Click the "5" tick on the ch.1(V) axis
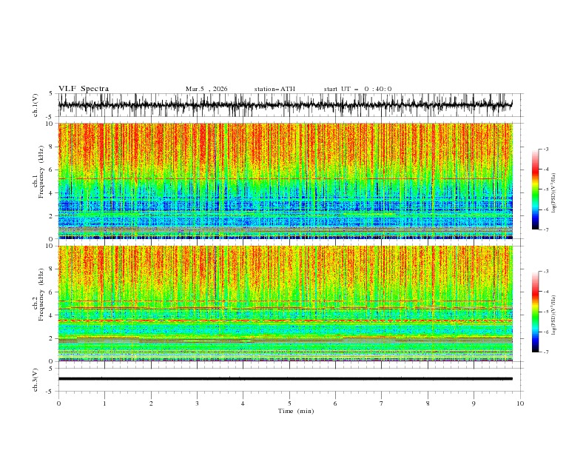 pos(51,93)
